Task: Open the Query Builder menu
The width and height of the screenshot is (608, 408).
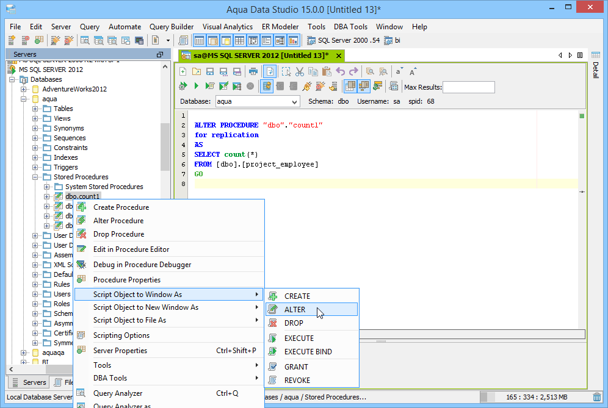Action: [x=172, y=27]
